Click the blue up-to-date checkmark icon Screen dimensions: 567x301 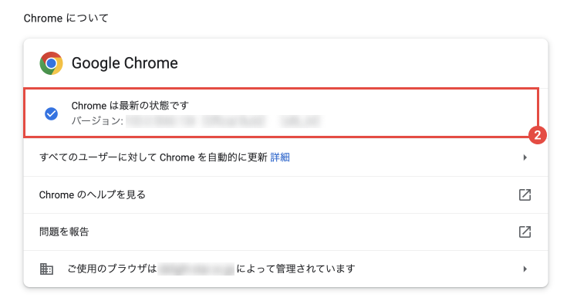[52, 113]
